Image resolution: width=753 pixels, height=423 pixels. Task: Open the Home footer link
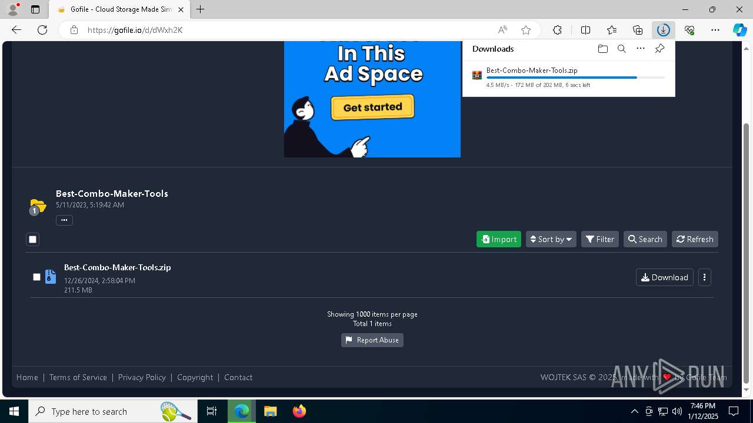click(x=27, y=377)
